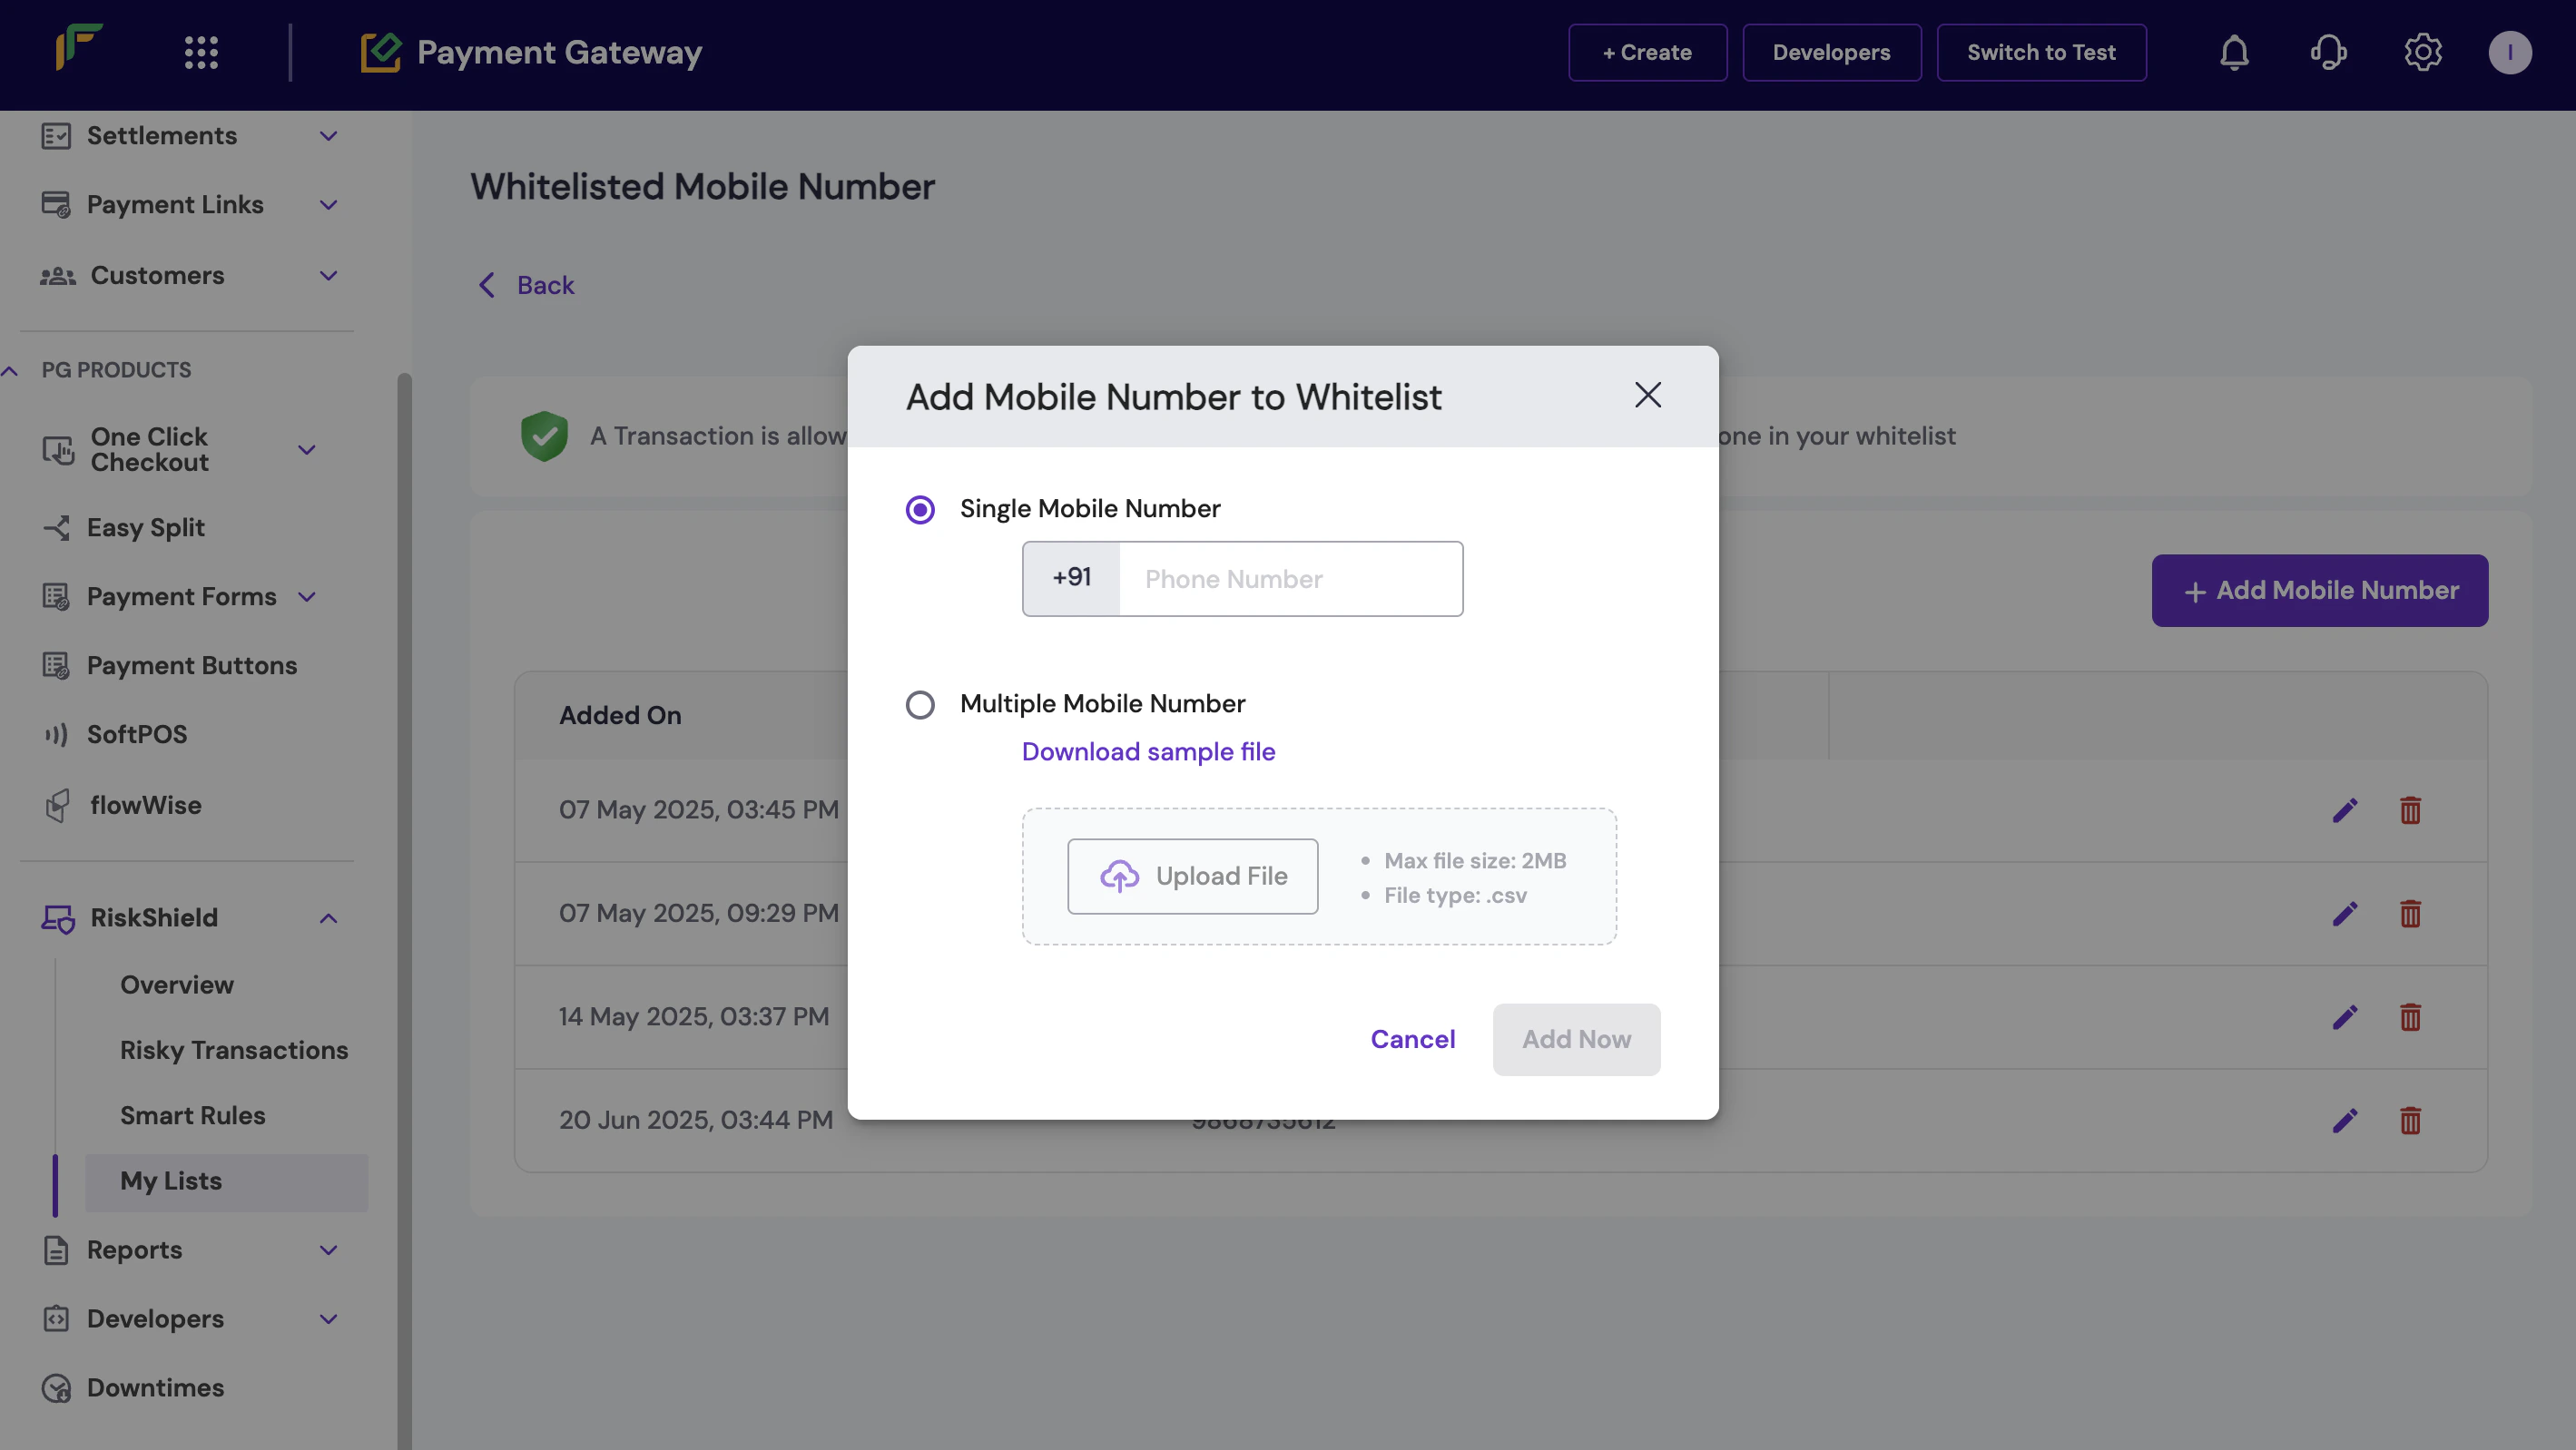Click the pencil edit icon for 20 Jun 2025 row
The width and height of the screenshot is (2576, 1450).
tap(2344, 1120)
